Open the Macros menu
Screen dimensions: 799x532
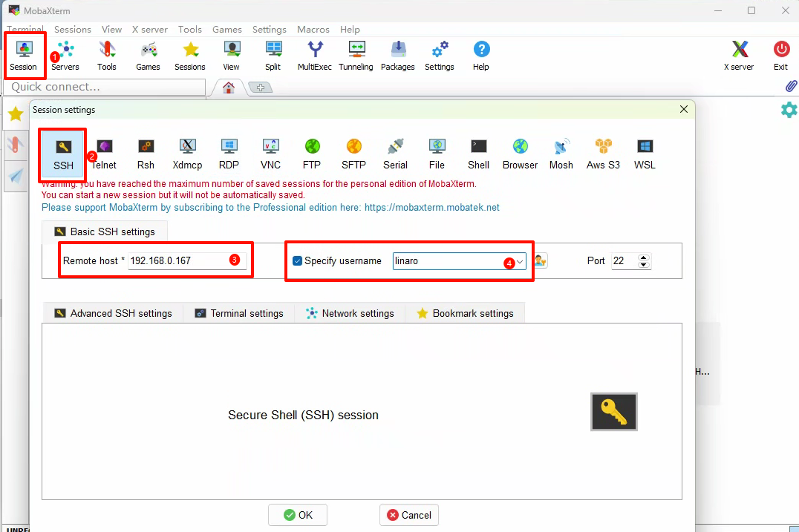point(313,30)
